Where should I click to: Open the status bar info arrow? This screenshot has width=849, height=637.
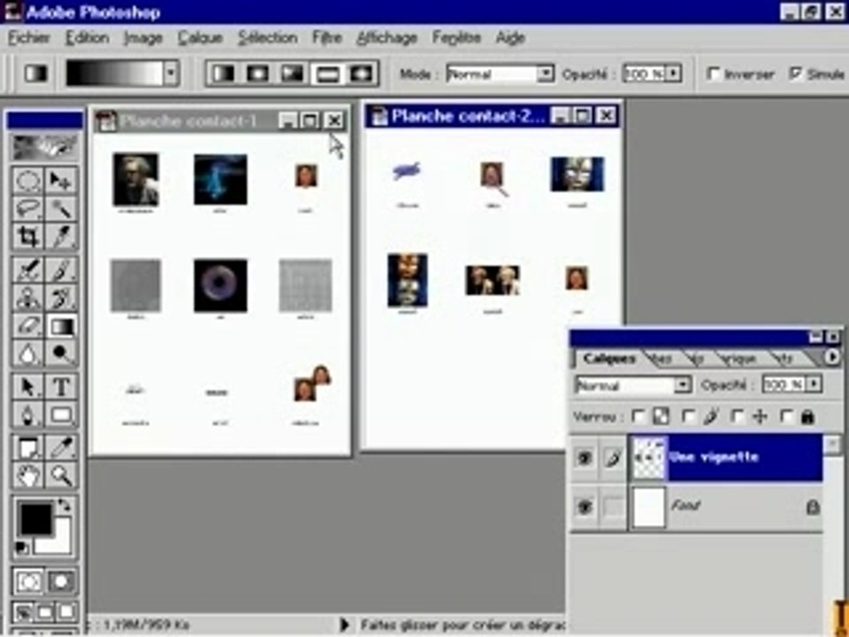[x=344, y=625]
